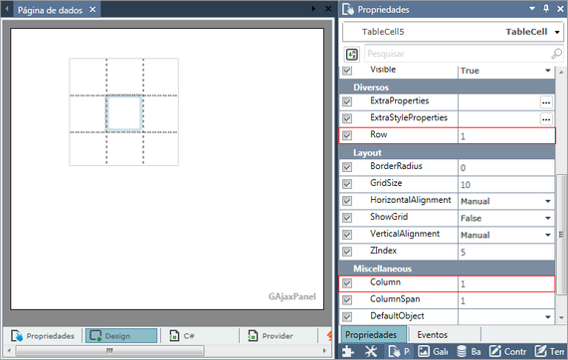568x360 pixels.
Task: Open the ExtraProperties ellipsis editor
Action: (x=546, y=102)
